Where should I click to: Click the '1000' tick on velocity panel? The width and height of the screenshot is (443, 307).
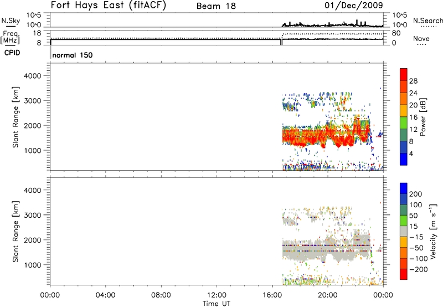click(33, 265)
